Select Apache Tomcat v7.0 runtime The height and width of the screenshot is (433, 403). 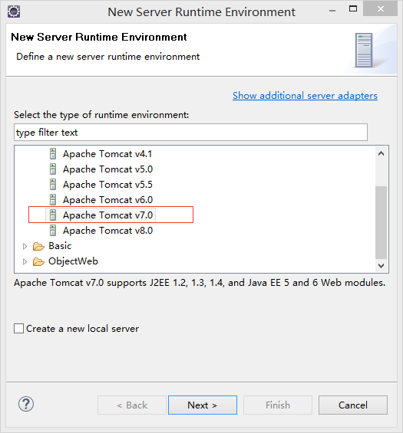[107, 215]
